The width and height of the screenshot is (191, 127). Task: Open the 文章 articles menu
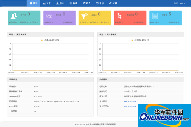[47, 3]
